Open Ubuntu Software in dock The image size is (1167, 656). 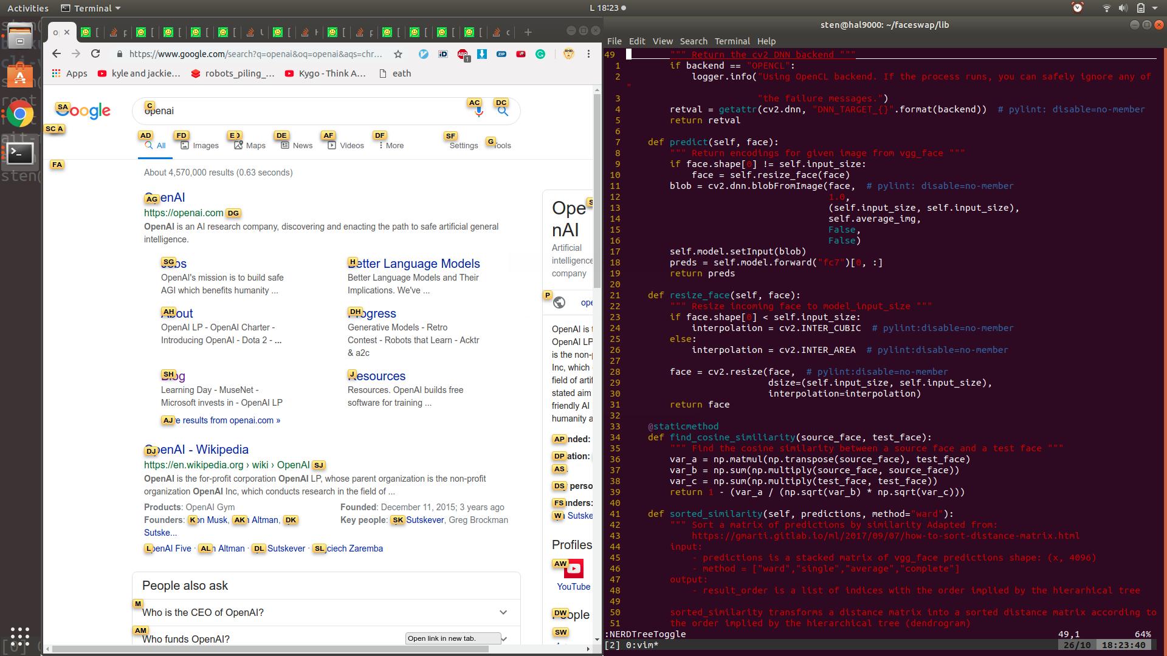click(19, 75)
